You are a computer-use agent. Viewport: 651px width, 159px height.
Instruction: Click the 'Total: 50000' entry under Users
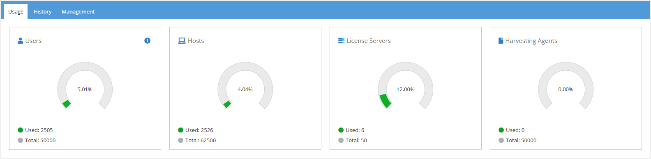(x=37, y=140)
